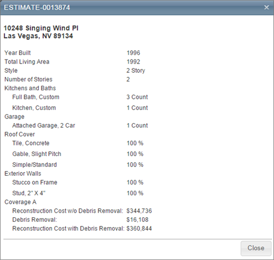
Task: Select the Debris Removal amount $16,108
Action: (137, 220)
